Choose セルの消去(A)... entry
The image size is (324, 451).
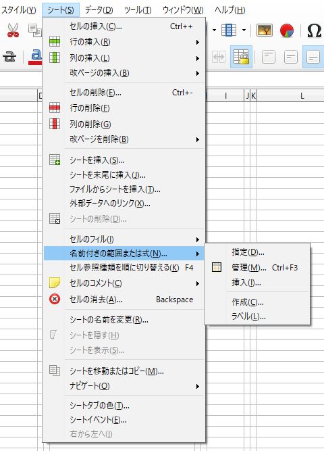(x=124, y=300)
